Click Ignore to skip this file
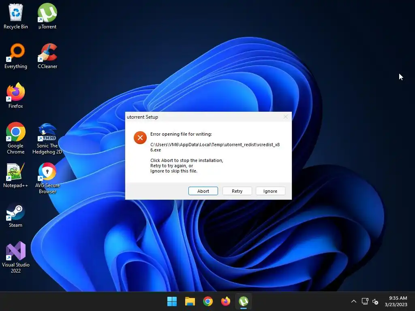 pos(270,191)
